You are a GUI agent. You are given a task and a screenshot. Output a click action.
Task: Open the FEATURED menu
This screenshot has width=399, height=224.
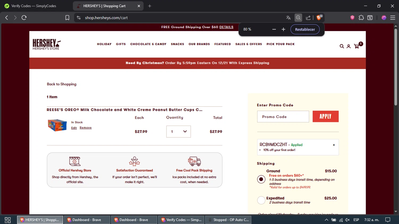223,44
